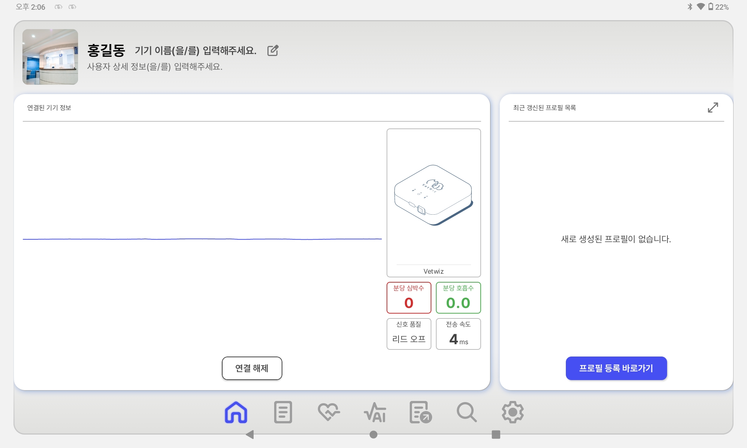Expand the recent profile list panel
The width and height of the screenshot is (747, 448).
point(713,108)
